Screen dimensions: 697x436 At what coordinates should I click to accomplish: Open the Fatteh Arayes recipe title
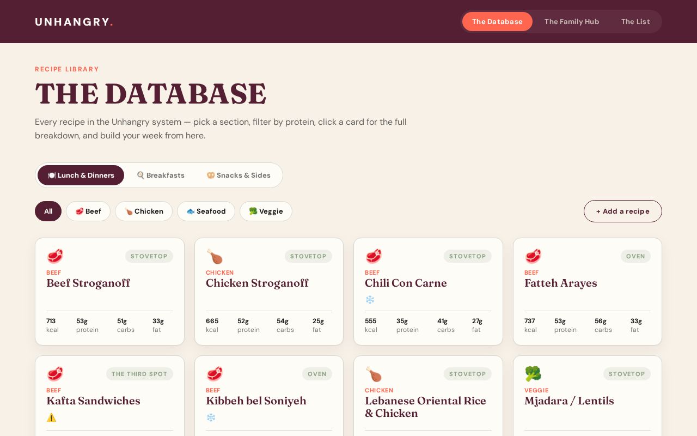[561, 283]
